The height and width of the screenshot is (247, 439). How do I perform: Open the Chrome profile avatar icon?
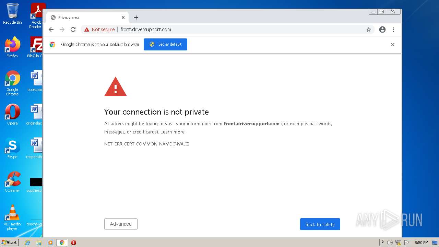click(x=382, y=30)
